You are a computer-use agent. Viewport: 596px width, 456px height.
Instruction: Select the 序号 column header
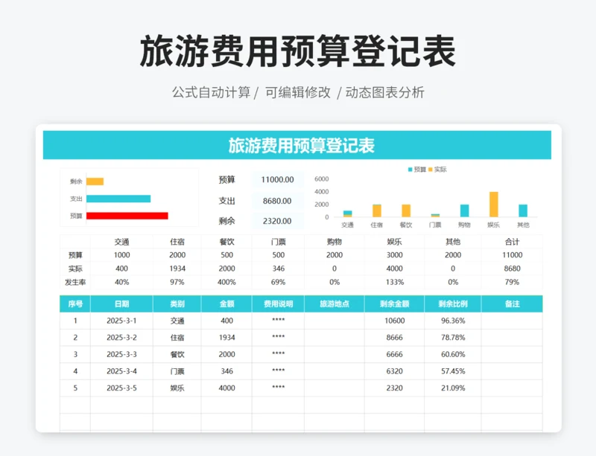75,304
